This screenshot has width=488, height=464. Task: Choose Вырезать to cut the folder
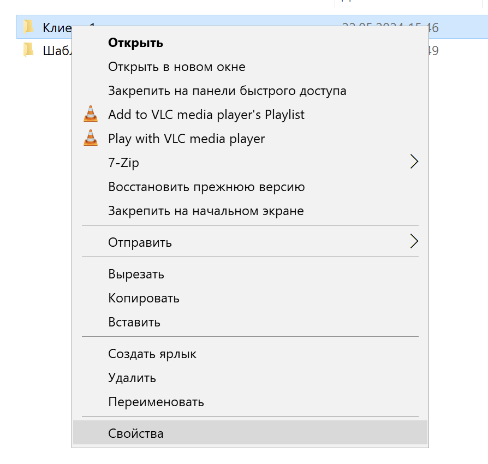coord(136,274)
